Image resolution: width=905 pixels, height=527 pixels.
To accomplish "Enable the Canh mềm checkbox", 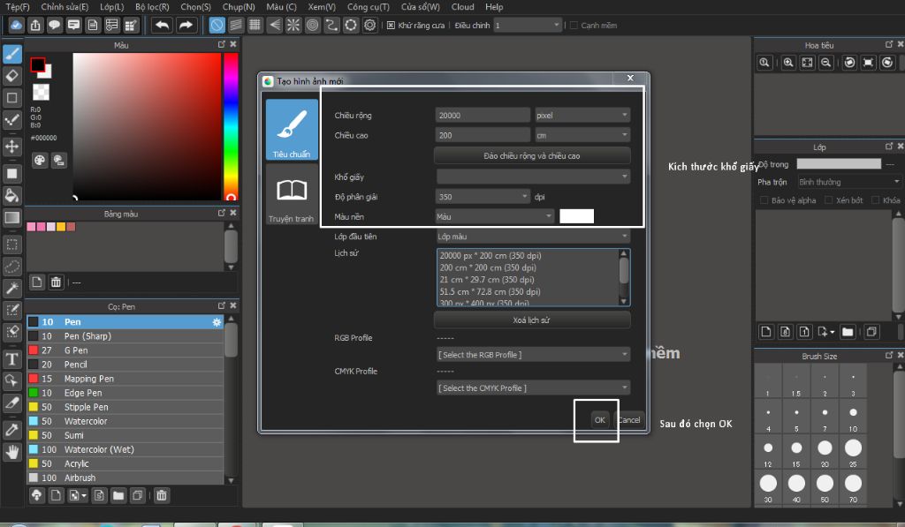I will [x=574, y=26].
